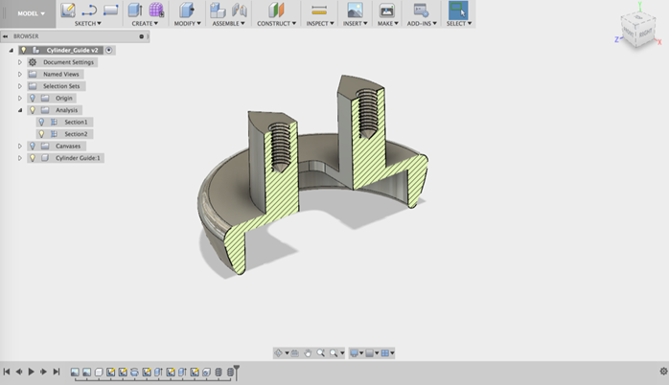Click the Extrude tool icon in Create
669x385 pixels.
135,10
